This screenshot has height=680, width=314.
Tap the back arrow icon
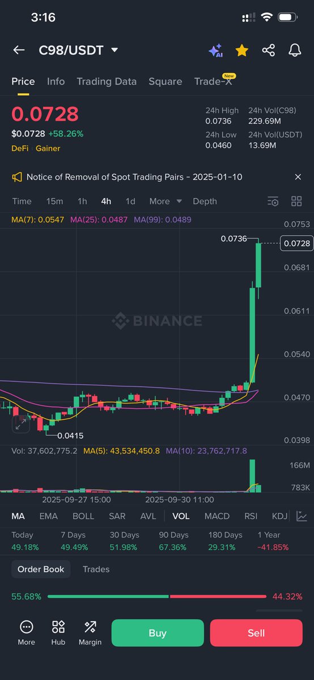(x=19, y=50)
